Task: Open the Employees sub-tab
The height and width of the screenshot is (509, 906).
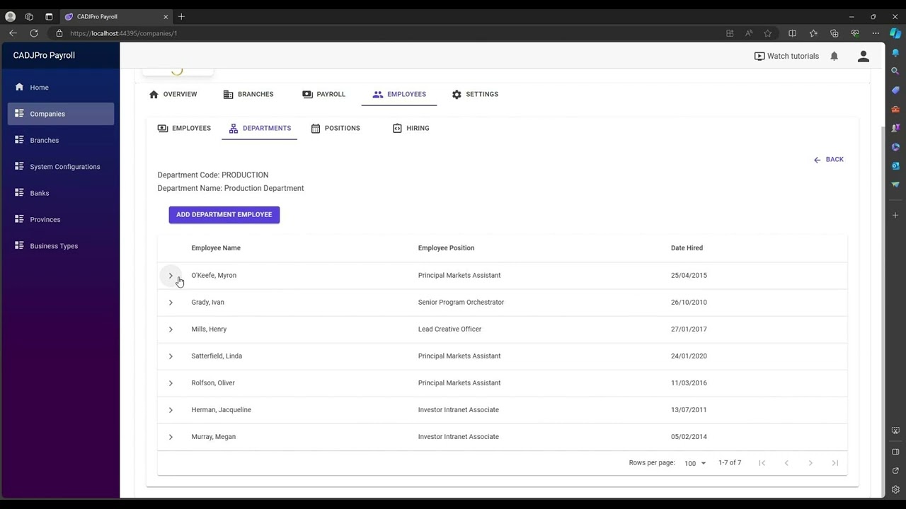Action: click(184, 128)
